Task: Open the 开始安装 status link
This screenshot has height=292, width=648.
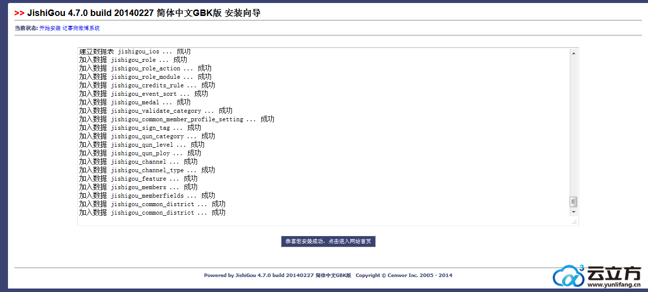Action: (50, 28)
